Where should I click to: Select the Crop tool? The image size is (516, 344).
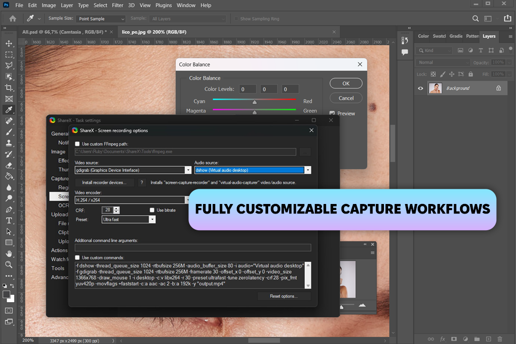(9, 88)
